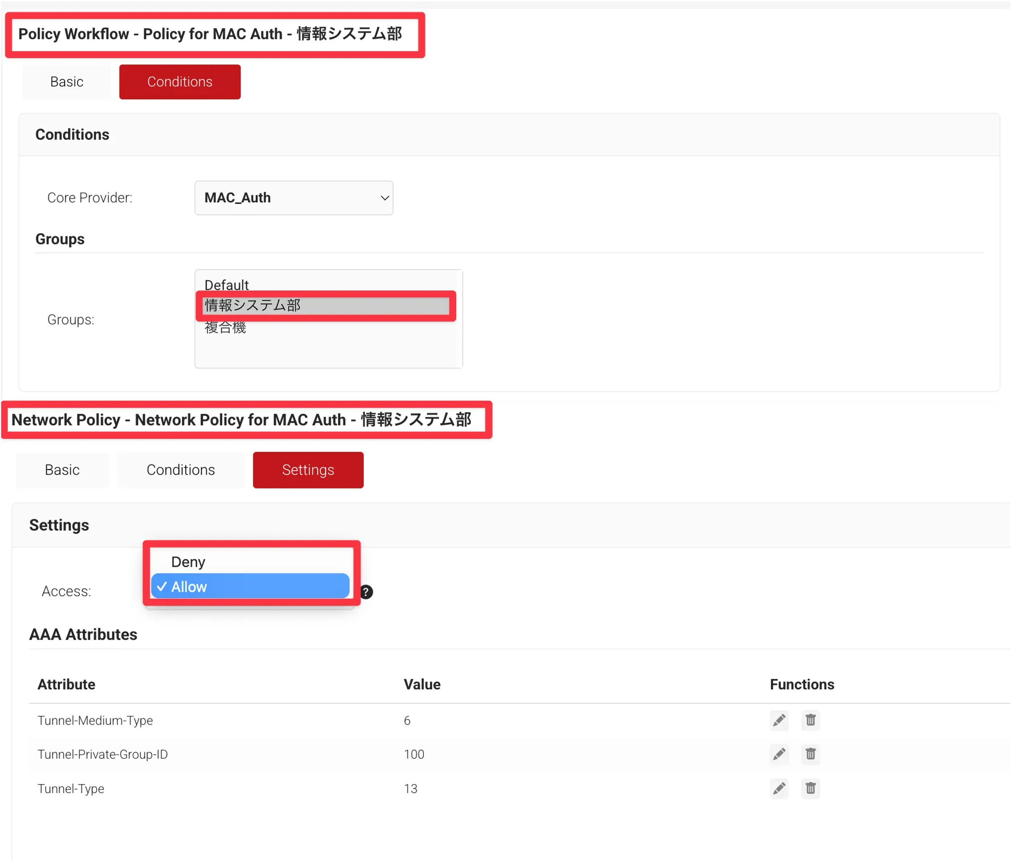Switch to the Network Policy Basic tab
The image size is (1012, 862).
(62, 470)
